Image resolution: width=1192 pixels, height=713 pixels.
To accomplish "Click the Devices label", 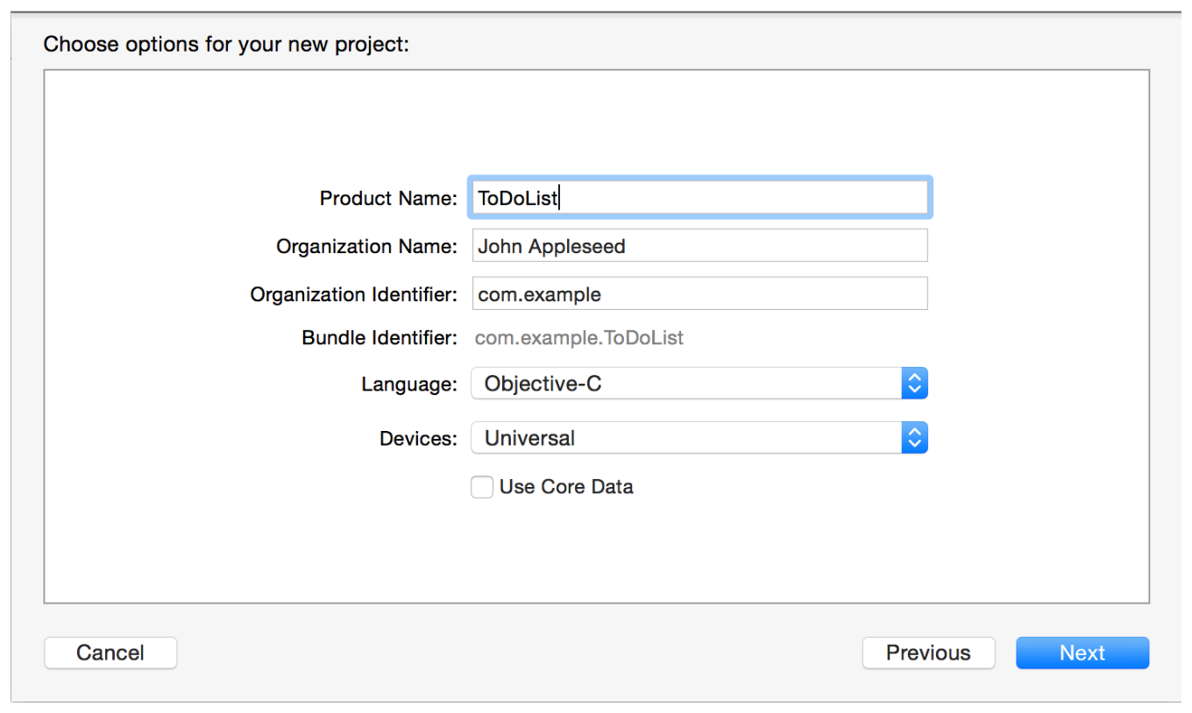I will [418, 439].
